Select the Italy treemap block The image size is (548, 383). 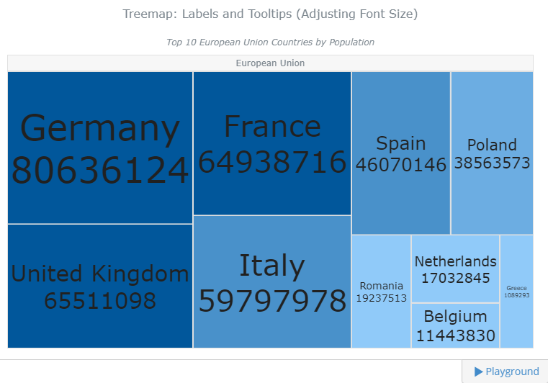(x=272, y=282)
